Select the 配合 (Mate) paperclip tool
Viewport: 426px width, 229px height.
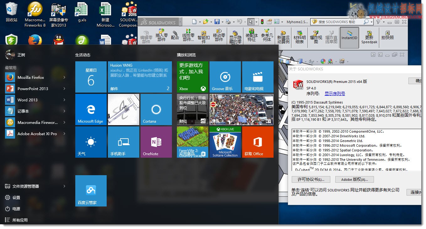pos(175,35)
